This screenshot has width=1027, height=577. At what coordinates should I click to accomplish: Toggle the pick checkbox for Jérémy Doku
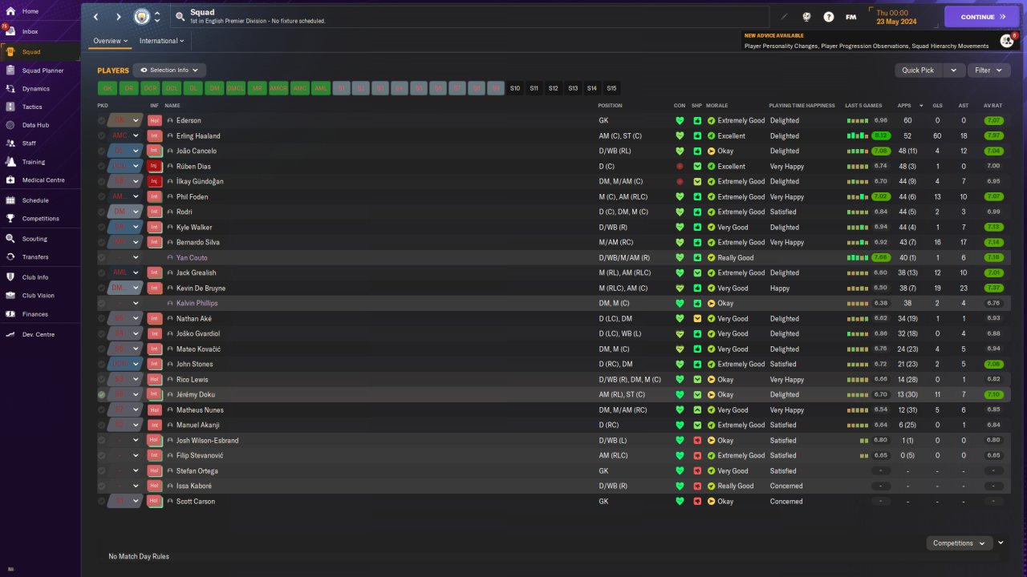(x=102, y=395)
